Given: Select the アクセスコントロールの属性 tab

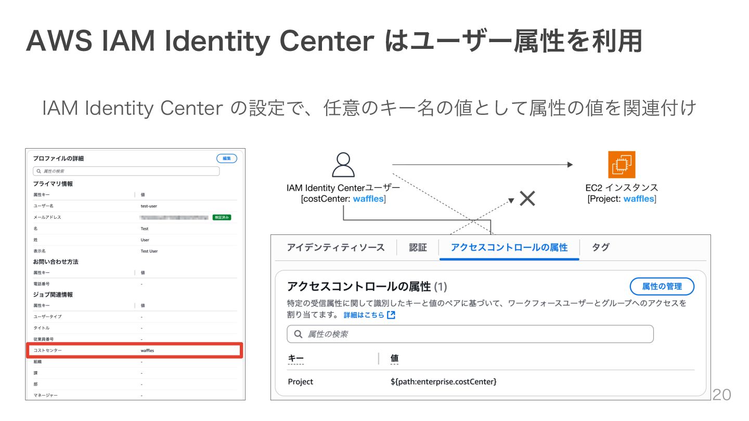Looking at the screenshot, I should (509, 247).
